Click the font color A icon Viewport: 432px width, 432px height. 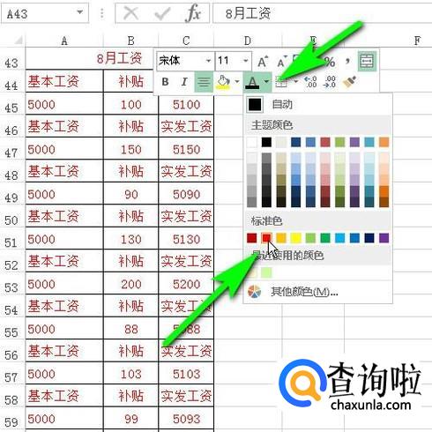click(252, 82)
